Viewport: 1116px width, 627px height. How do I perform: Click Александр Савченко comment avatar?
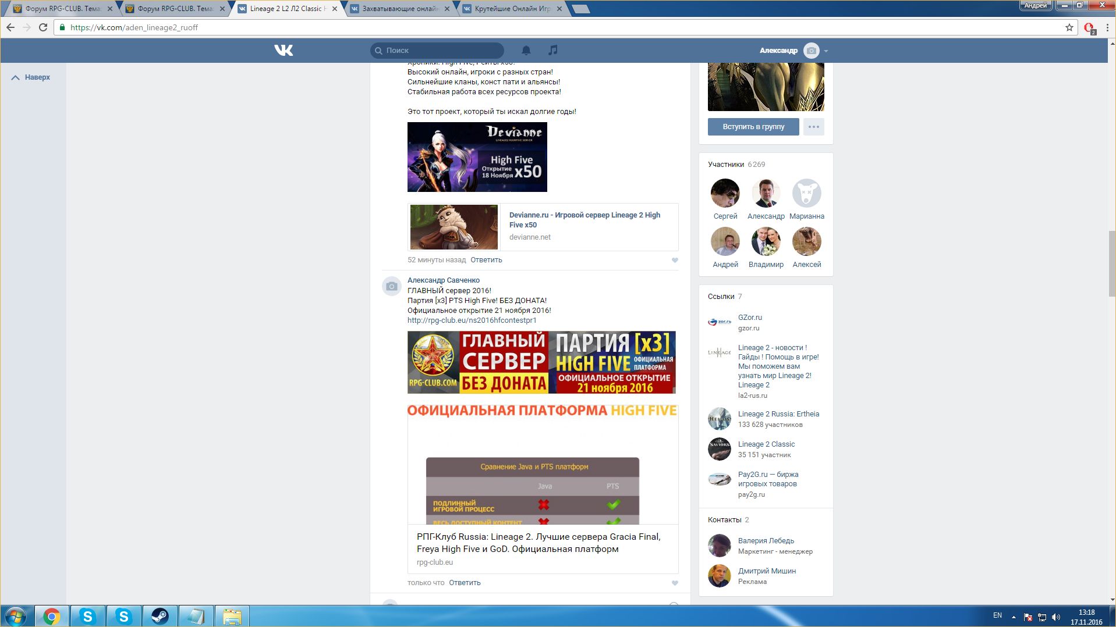(392, 286)
